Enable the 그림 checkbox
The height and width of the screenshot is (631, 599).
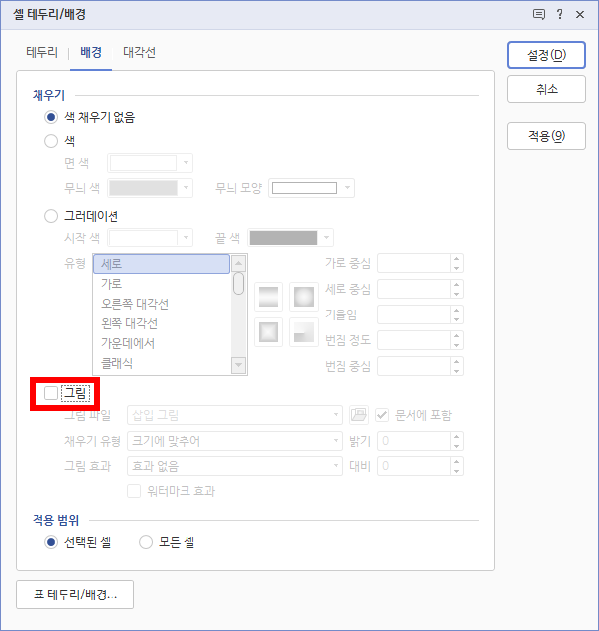click(x=51, y=393)
